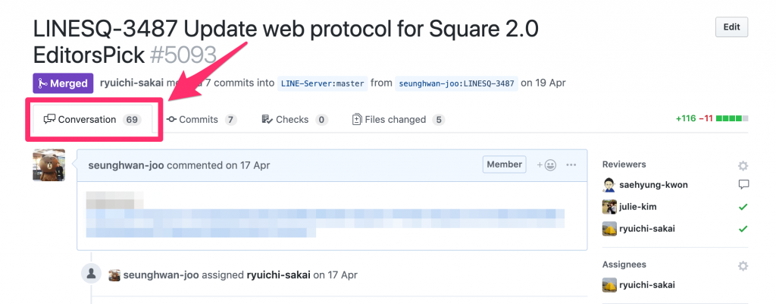
Task: Open the Checks tab
Action: click(x=295, y=119)
